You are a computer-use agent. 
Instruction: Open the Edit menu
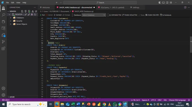click(12, 3)
